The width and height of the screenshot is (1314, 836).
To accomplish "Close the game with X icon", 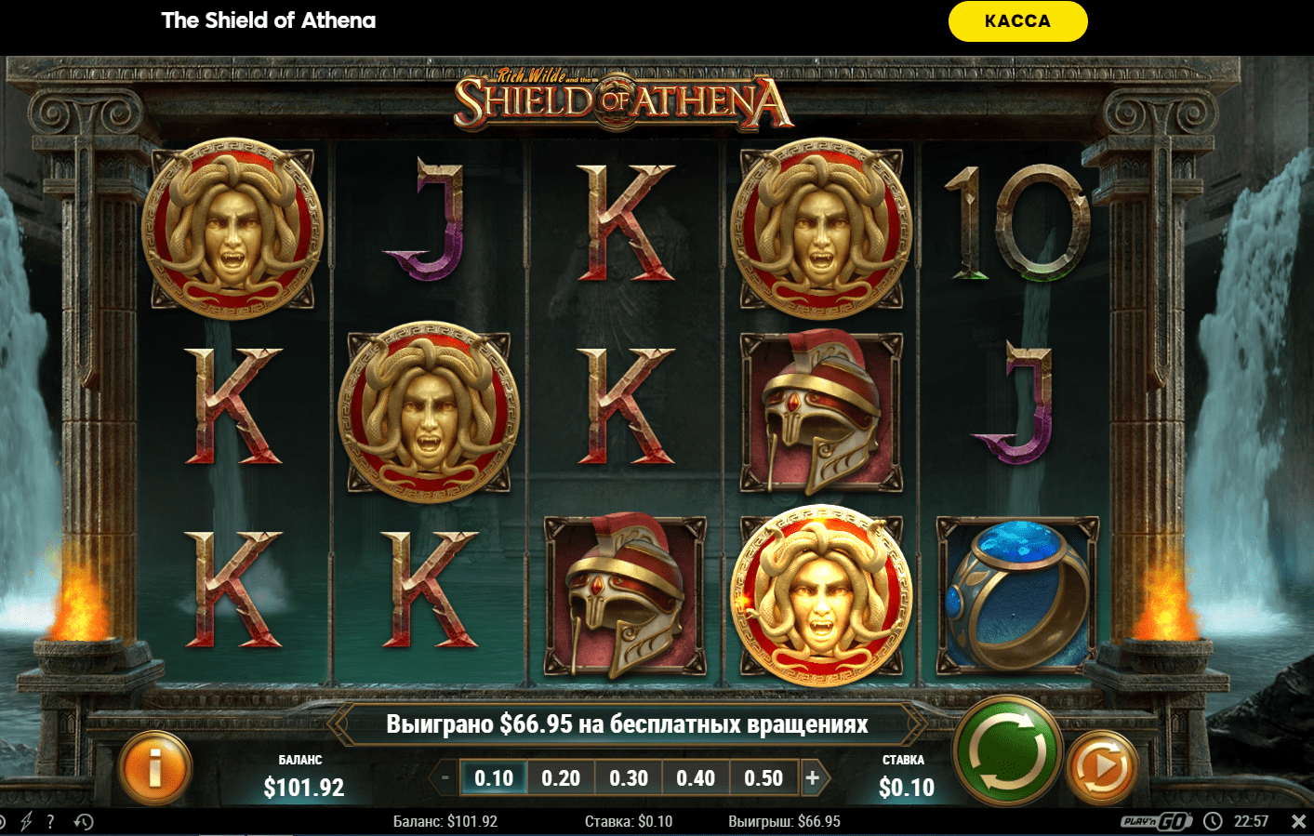I will pos(1298,821).
